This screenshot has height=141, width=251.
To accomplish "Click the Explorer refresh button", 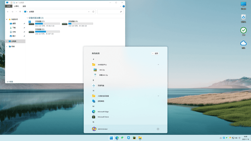I will 93,12.
